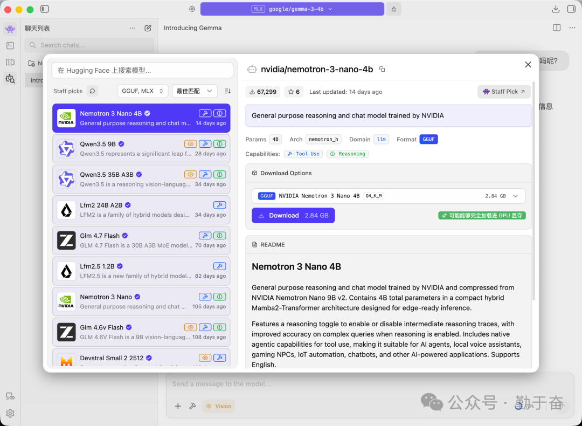This screenshot has height=426, width=582.
Task: Open the Discover model search section
Action: tap(10, 79)
